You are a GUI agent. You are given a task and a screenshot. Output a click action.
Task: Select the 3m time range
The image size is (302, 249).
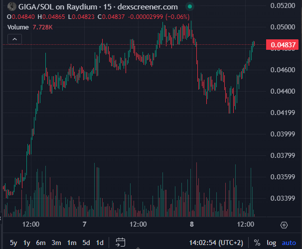coord(56,243)
